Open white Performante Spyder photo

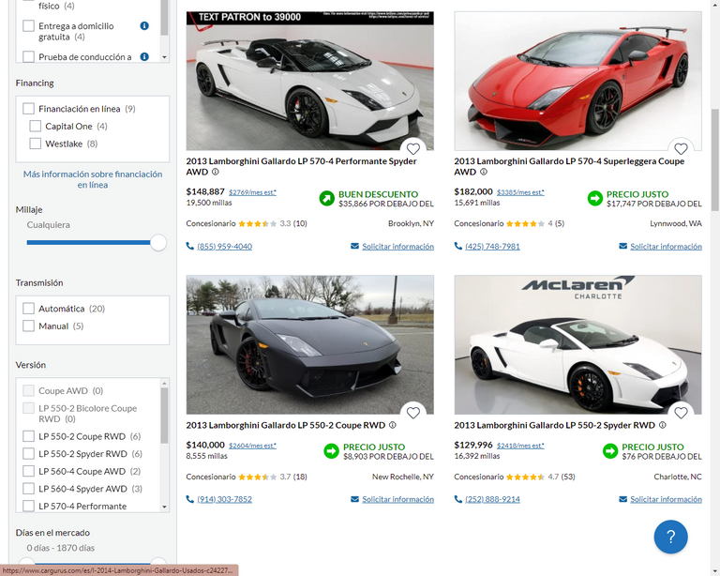click(310, 81)
